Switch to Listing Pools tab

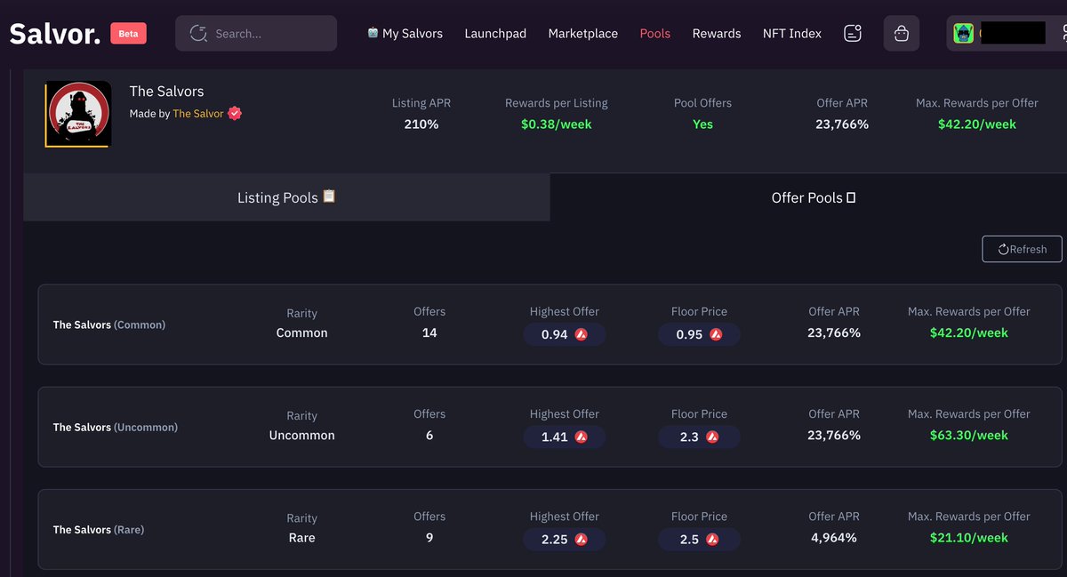click(286, 197)
